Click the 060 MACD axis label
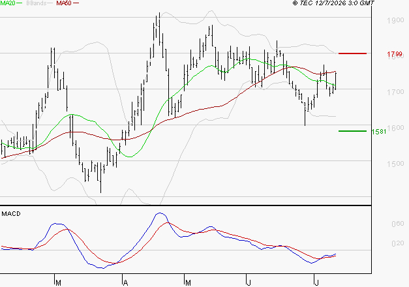The image size is (409, 287). click(x=398, y=224)
